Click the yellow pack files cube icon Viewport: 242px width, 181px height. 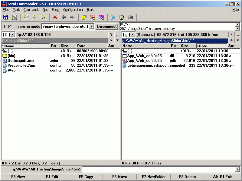[84, 17]
